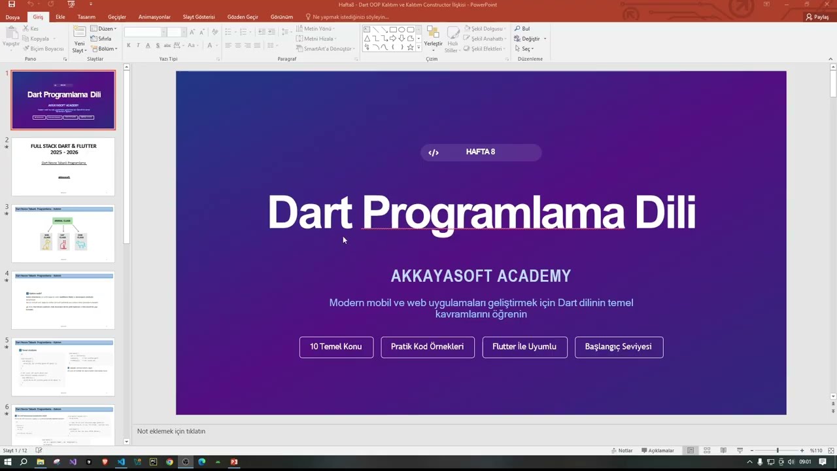Click the increase font size icon
This screenshot has width=837, height=471.
click(x=192, y=32)
